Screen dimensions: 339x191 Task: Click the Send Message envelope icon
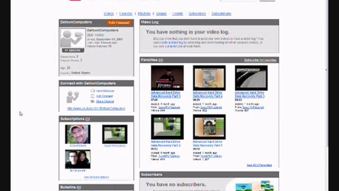pos(93,91)
